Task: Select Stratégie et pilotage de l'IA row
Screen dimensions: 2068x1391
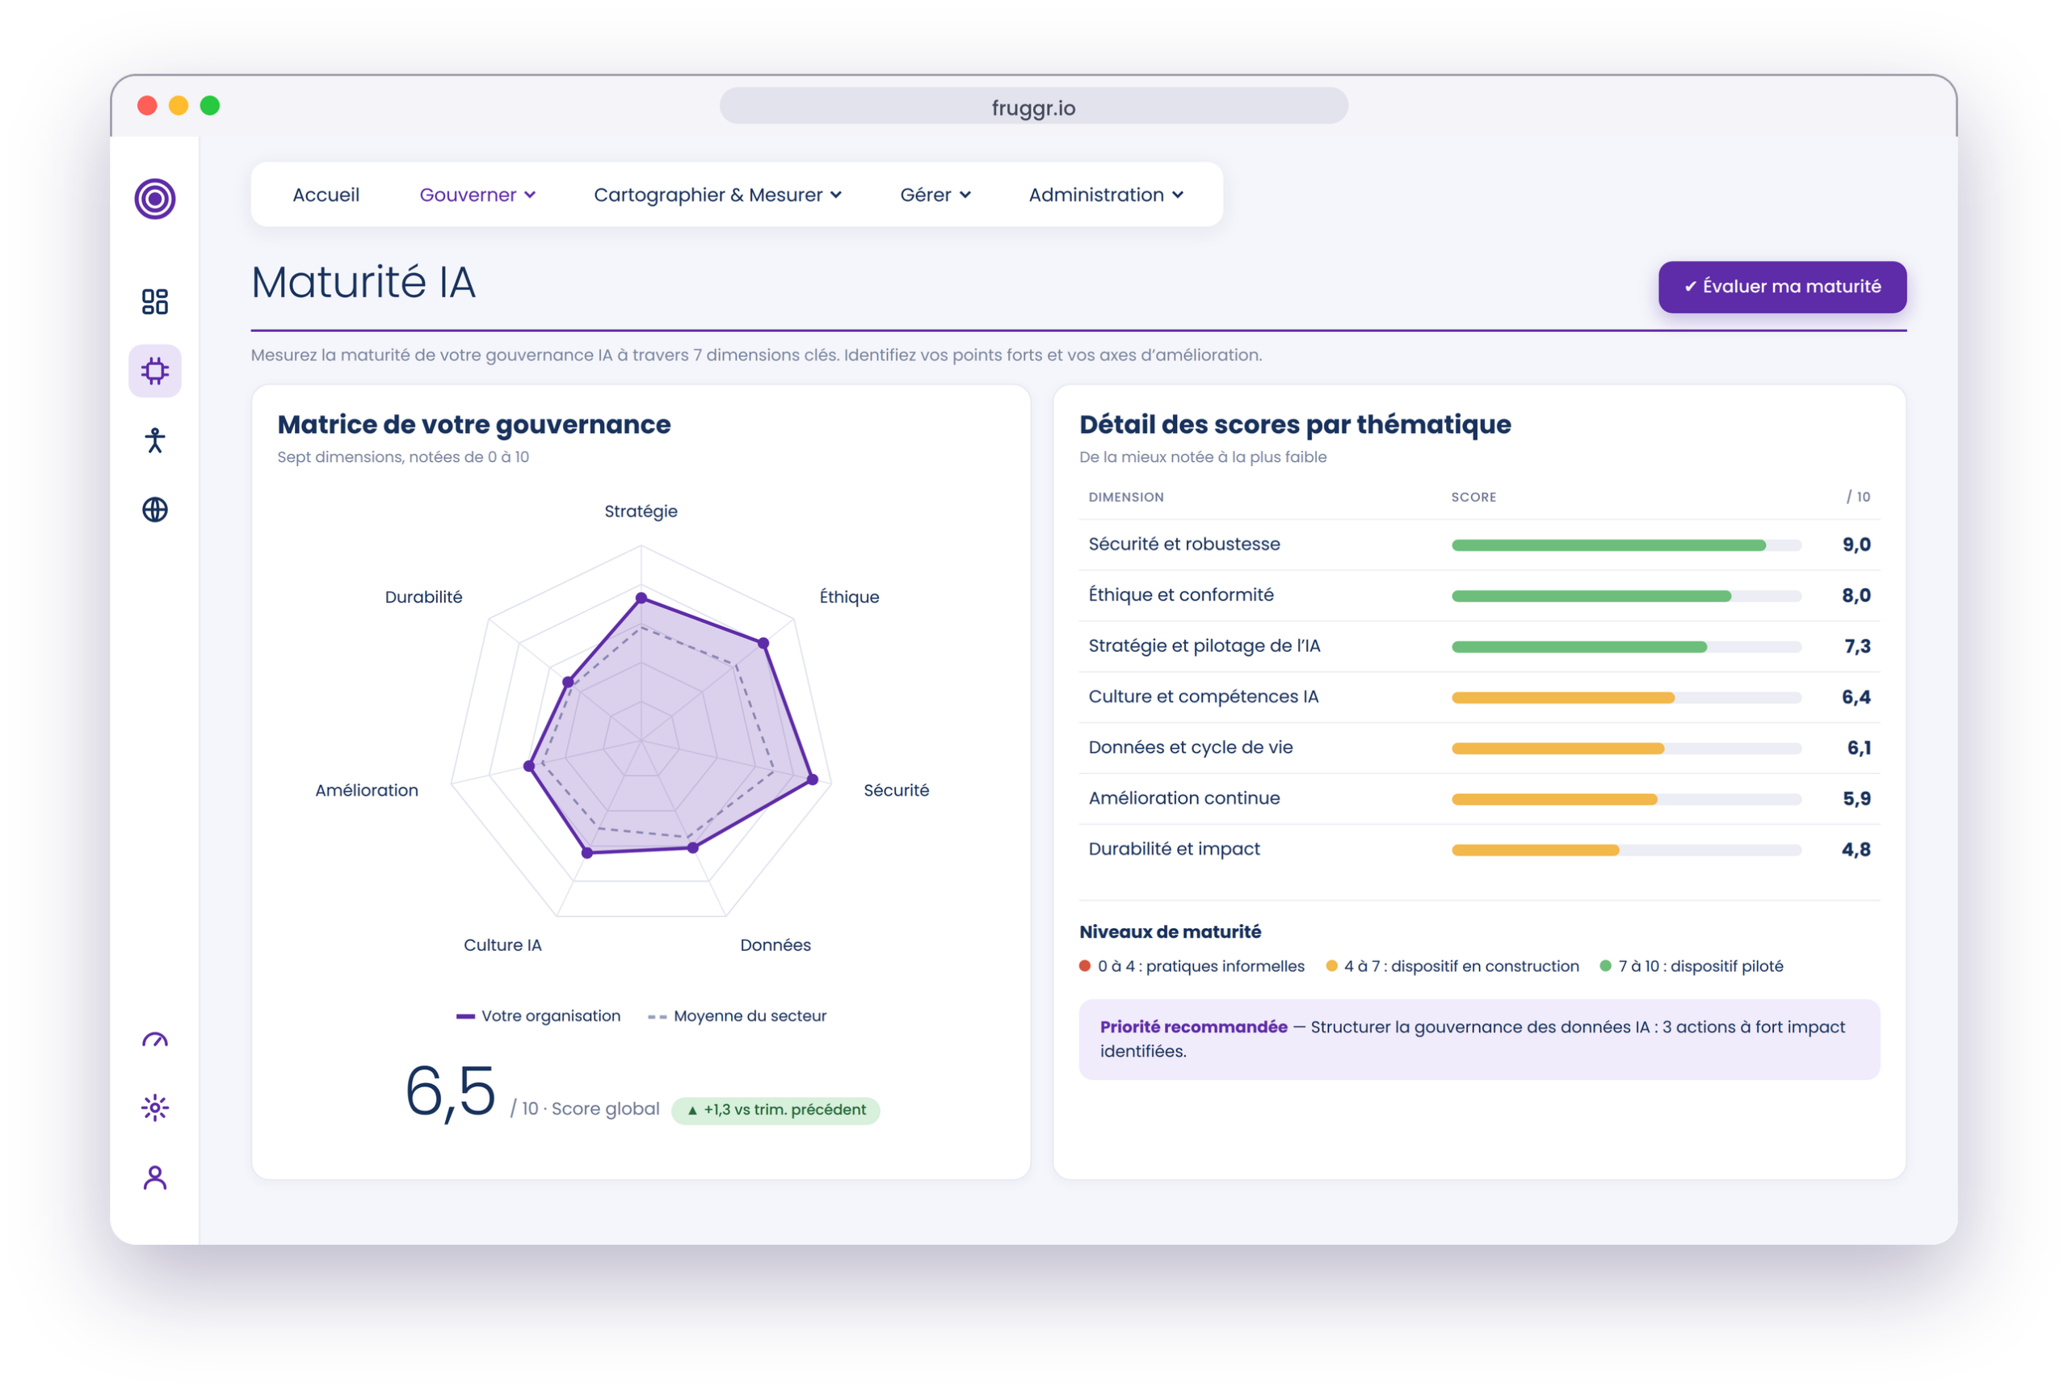Action: click(1479, 646)
